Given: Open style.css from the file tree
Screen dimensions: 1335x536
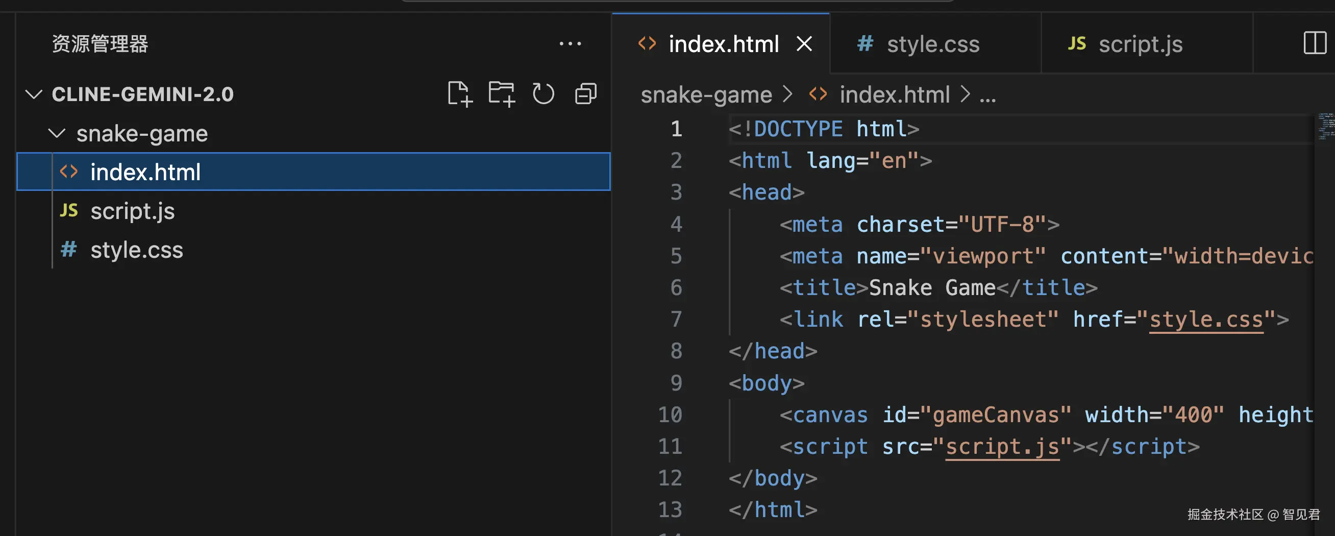Looking at the screenshot, I should pos(136,250).
